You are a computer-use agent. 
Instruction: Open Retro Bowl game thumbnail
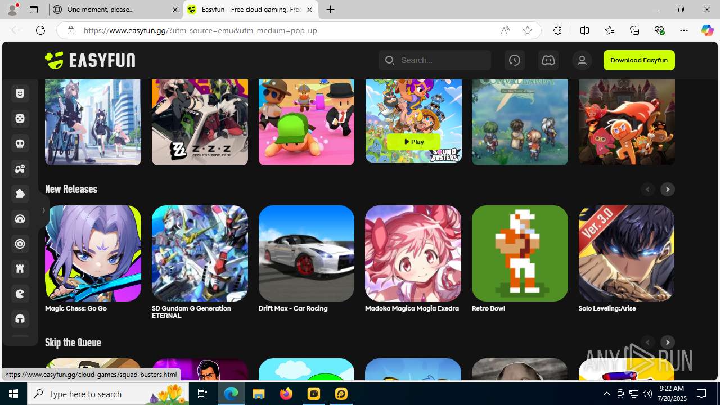pyautogui.click(x=520, y=253)
